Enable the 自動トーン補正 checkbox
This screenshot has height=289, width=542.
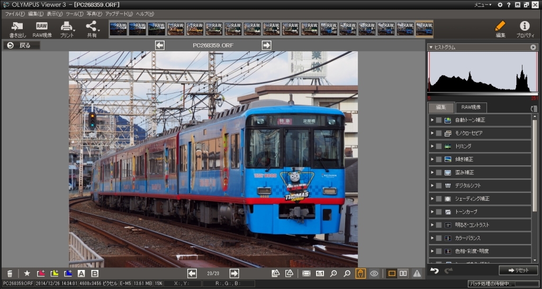pyautogui.click(x=439, y=120)
